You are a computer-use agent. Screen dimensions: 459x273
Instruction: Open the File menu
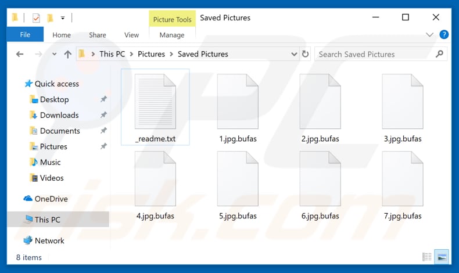click(x=25, y=35)
